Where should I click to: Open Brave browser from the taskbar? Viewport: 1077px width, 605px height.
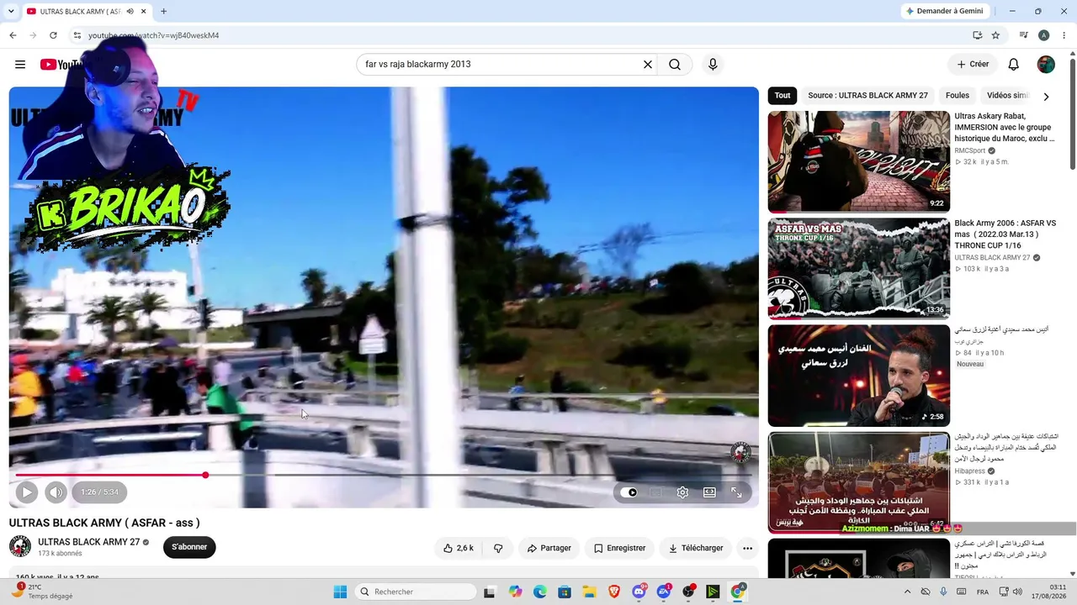(x=614, y=592)
